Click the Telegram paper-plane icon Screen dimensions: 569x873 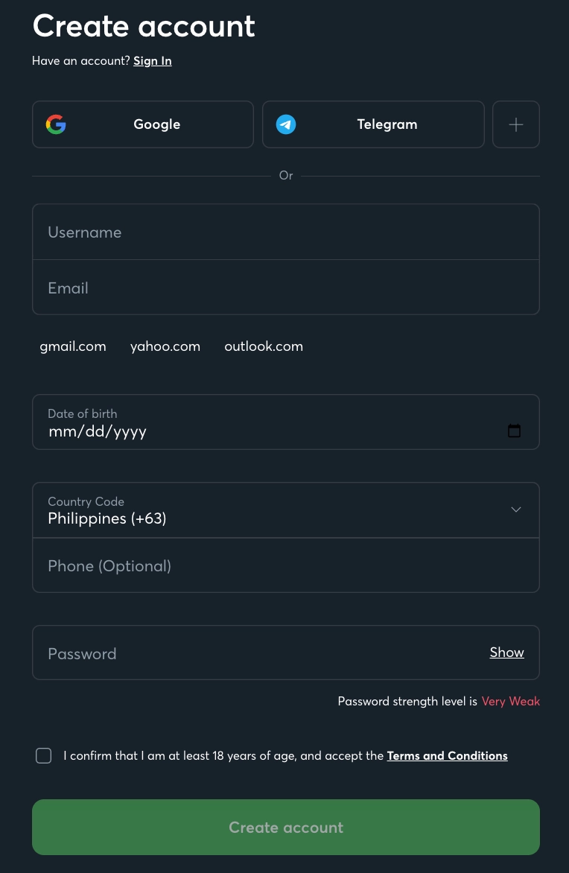tap(285, 124)
